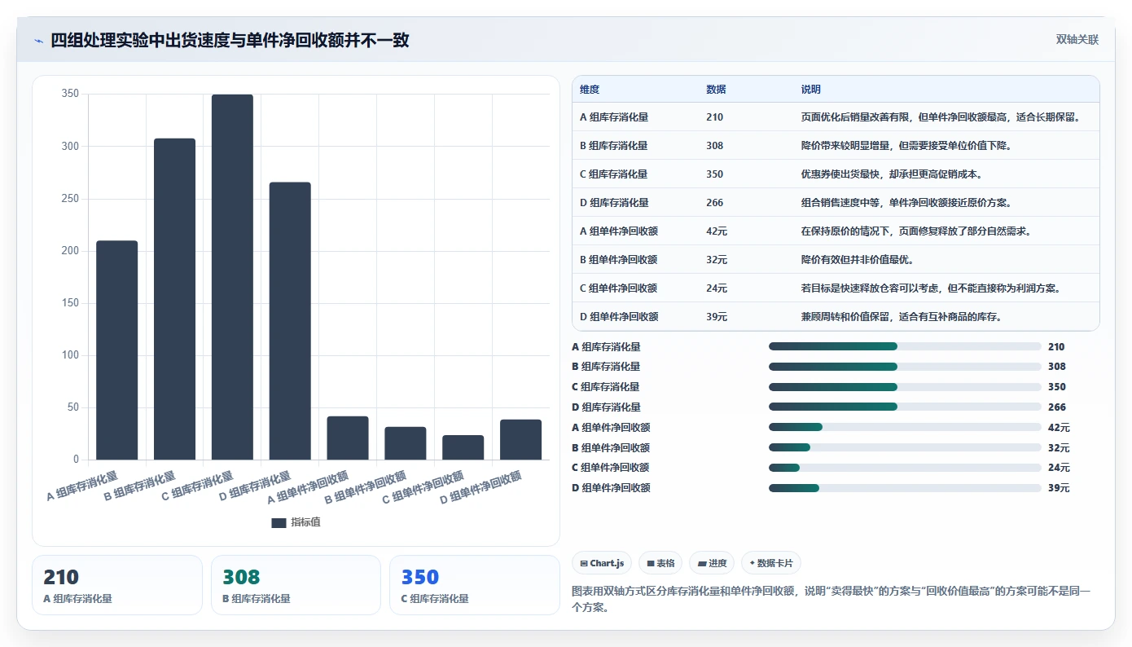Click the A 组单件净回收额 chart bar

pos(348,438)
